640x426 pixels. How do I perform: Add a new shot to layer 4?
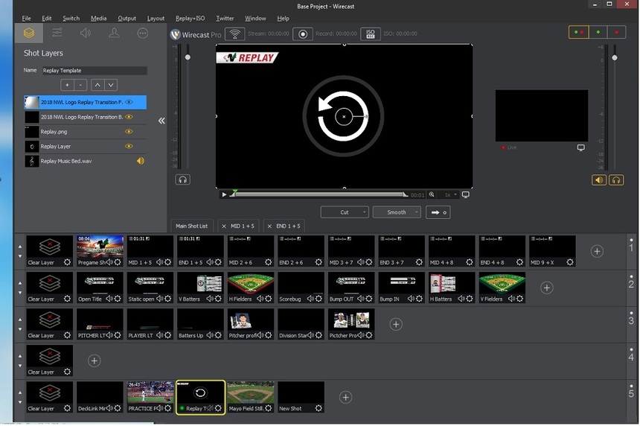tap(95, 360)
